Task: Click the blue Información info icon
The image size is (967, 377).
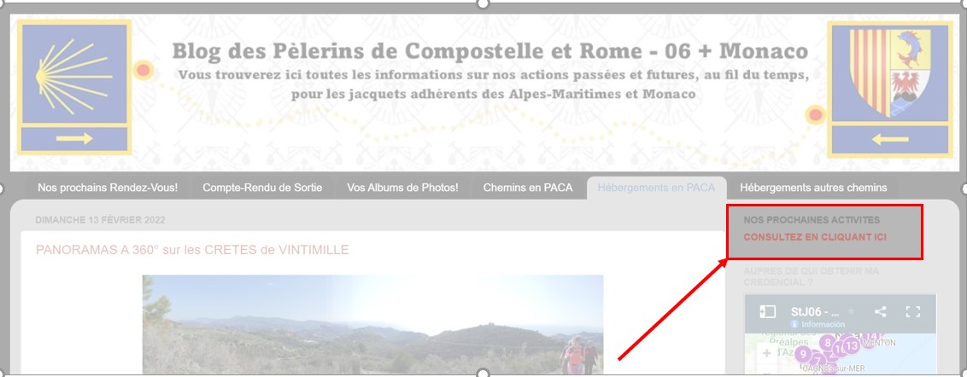Action: (x=795, y=324)
